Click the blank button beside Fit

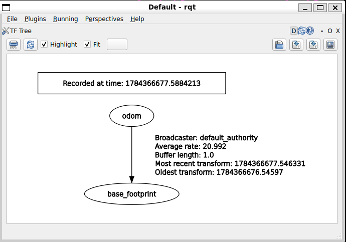[117, 45]
